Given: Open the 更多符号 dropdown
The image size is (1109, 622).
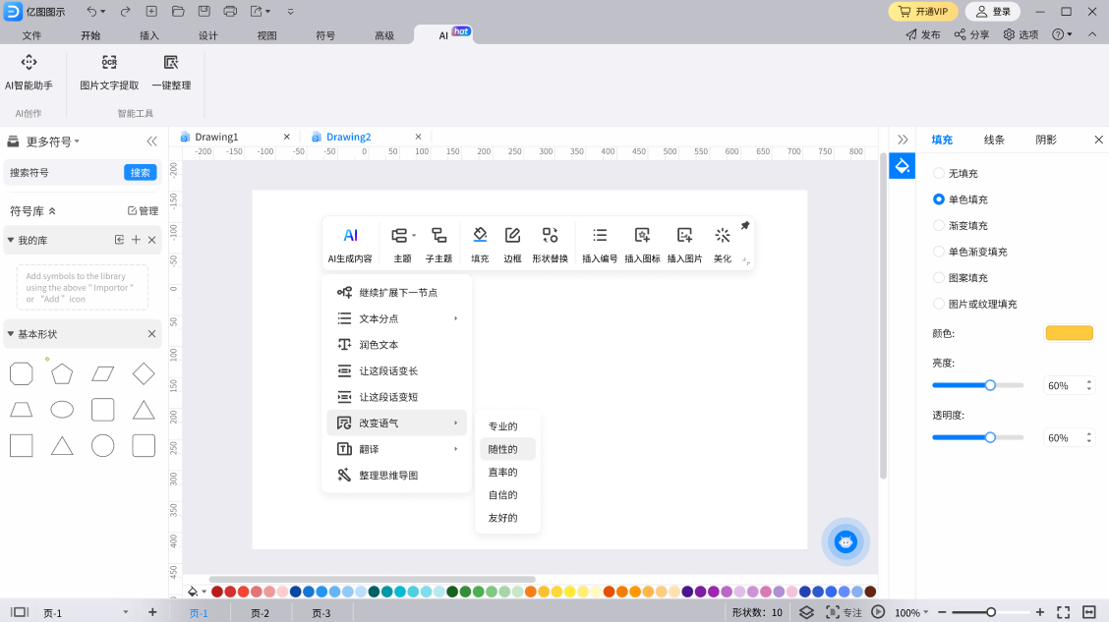Looking at the screenshot, I should pos(52,141).
